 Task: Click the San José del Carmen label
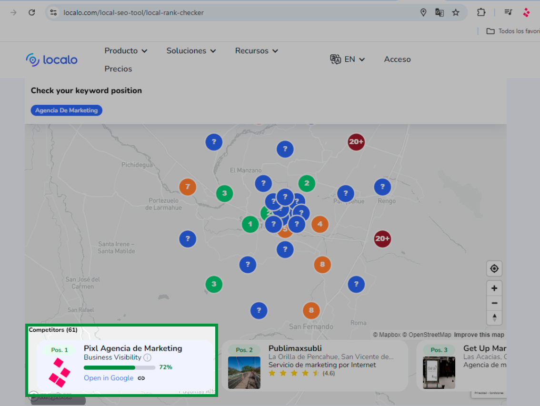coord(83,283)
